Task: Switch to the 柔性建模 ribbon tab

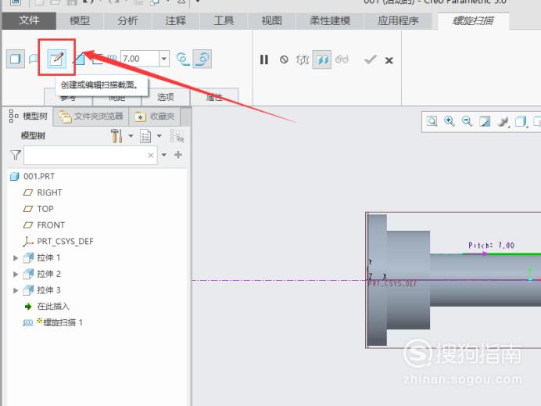Action: pos(330,20)
